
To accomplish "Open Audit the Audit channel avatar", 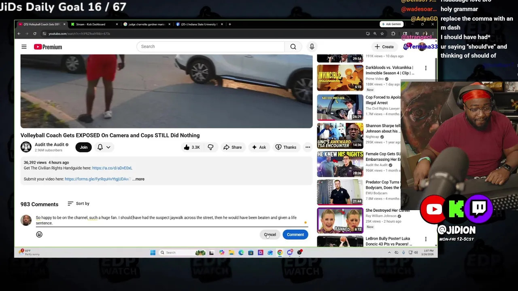I will click(x=26, y=147).
